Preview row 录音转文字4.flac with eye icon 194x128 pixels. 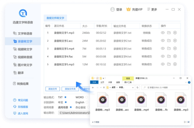coord(163,56)
